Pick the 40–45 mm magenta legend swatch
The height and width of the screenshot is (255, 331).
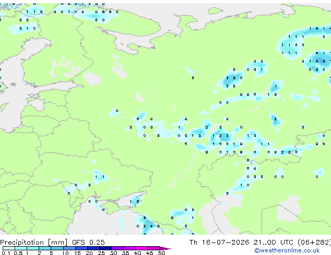pos(141,248)
